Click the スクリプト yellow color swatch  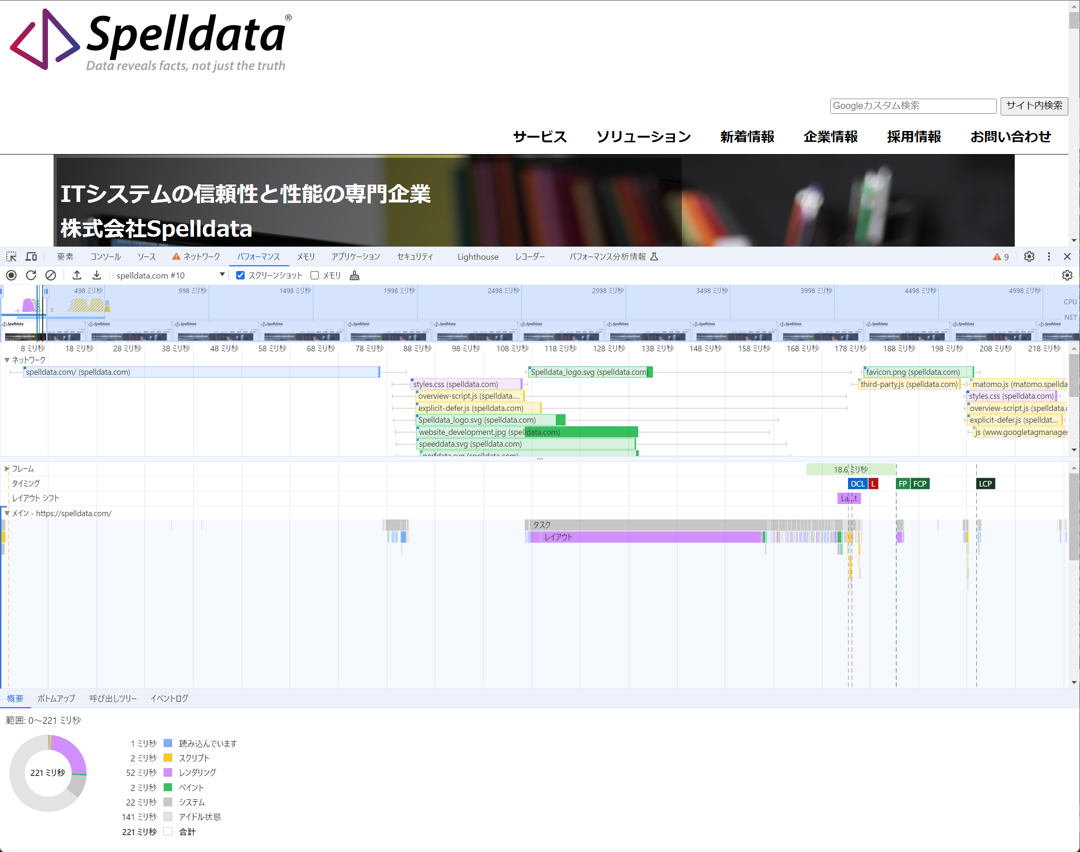168,758
